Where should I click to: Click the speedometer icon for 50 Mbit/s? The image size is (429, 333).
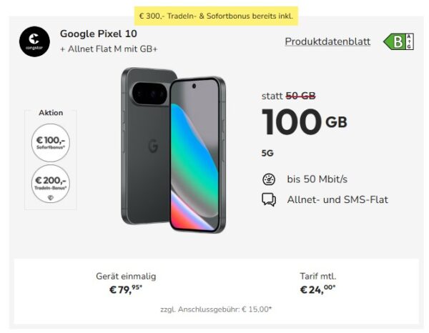click(x=268, y=179)
